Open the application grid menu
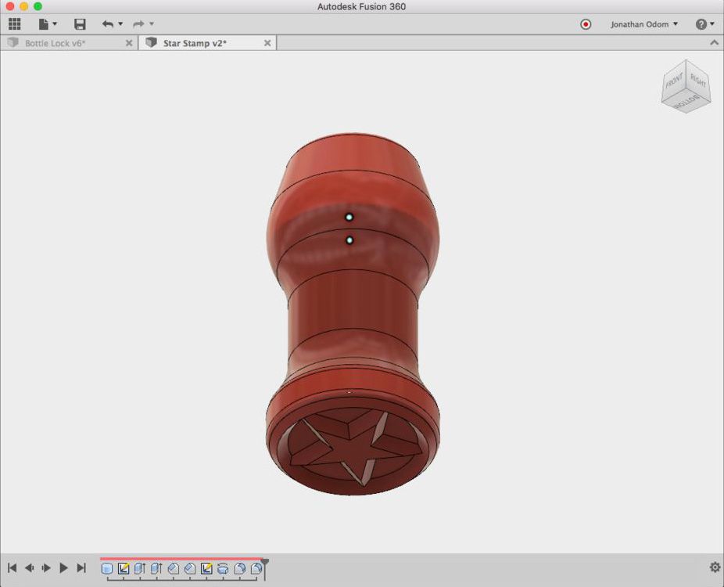Viewport: 724px width, 587px height. (13, 23)
